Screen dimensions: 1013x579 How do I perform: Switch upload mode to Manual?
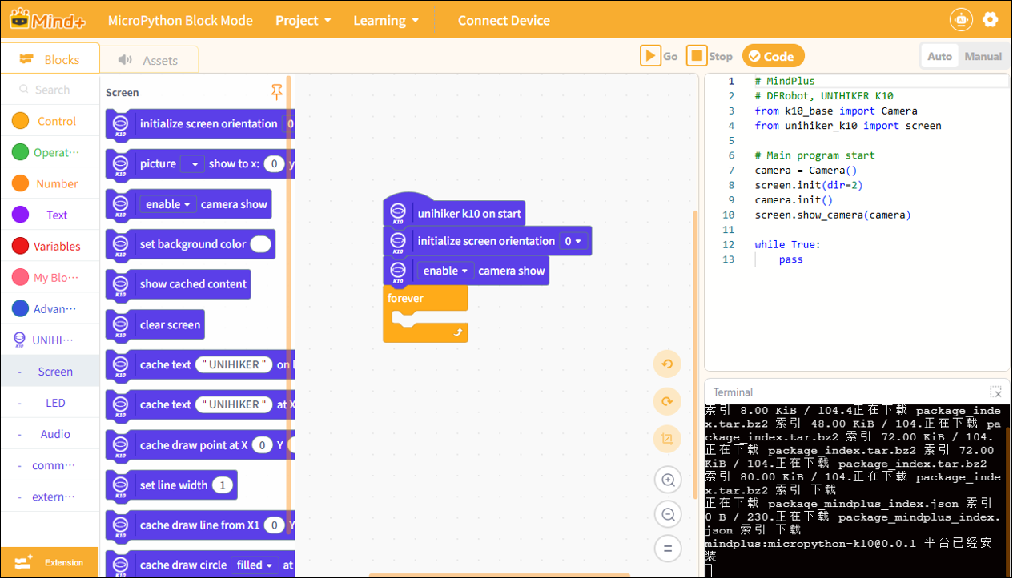(983, 56)
